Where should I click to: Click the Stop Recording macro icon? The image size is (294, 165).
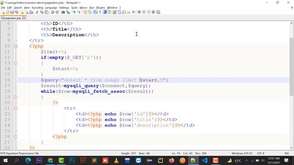pyautogui.click(x=144, y=12)
